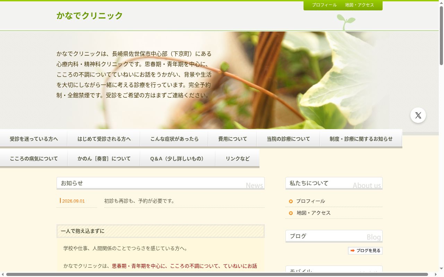This screenshot has height=277, width=444.
Task: Open プロフィール in the top green bar
Action: tap(324, 5)
